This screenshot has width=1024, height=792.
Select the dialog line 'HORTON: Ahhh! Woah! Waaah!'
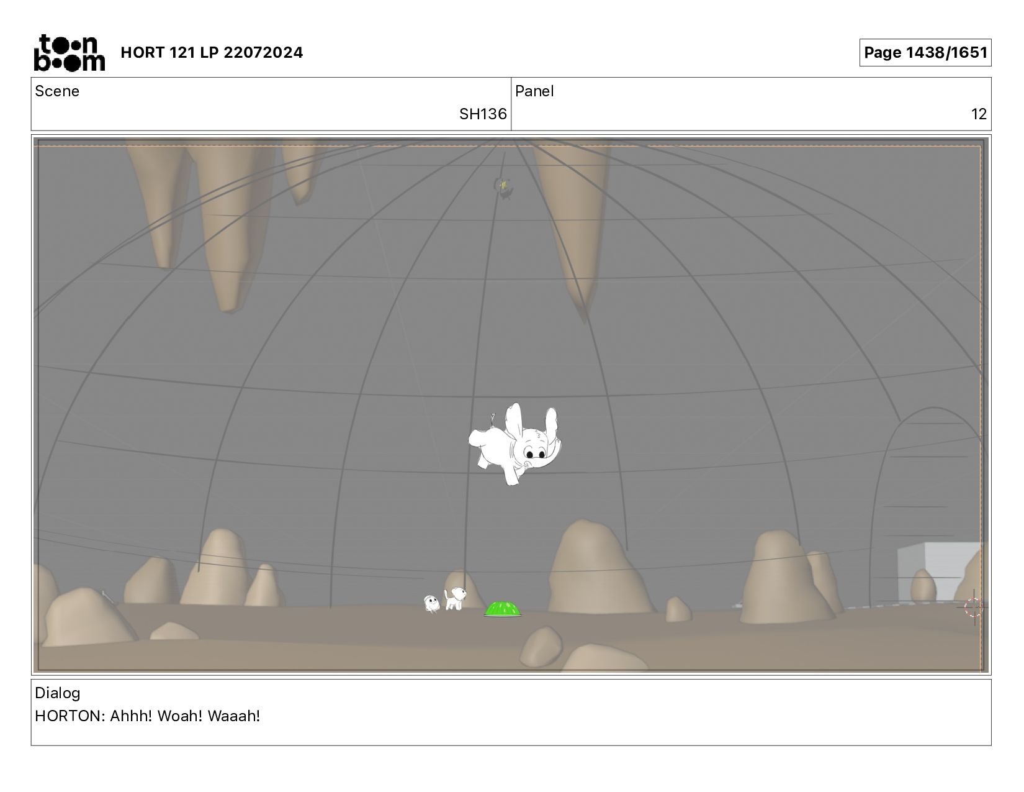pyautogui.click(x=148, y=716)
